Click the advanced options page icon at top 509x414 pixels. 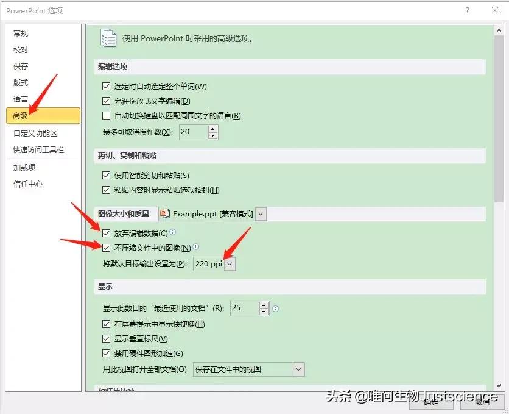[109, 38]
